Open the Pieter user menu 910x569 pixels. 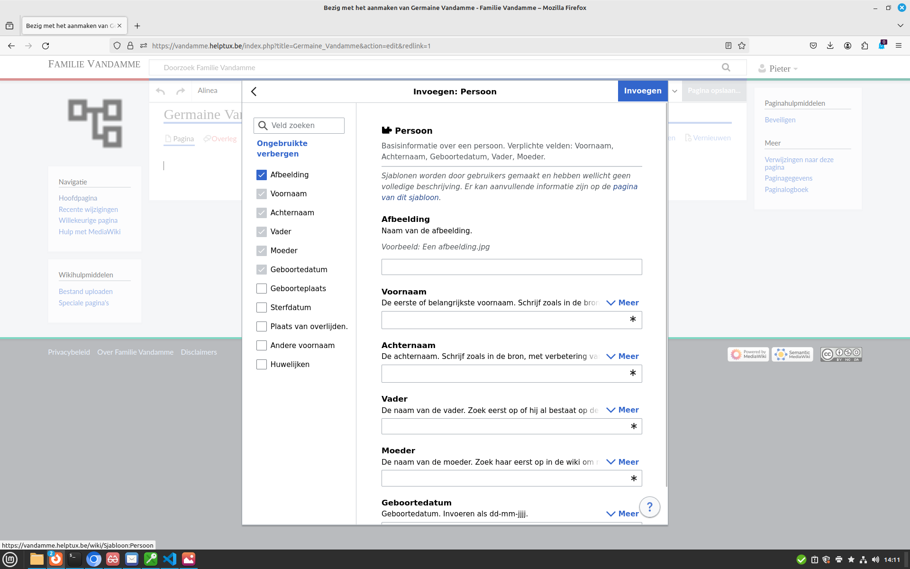[x=779, y=69]
